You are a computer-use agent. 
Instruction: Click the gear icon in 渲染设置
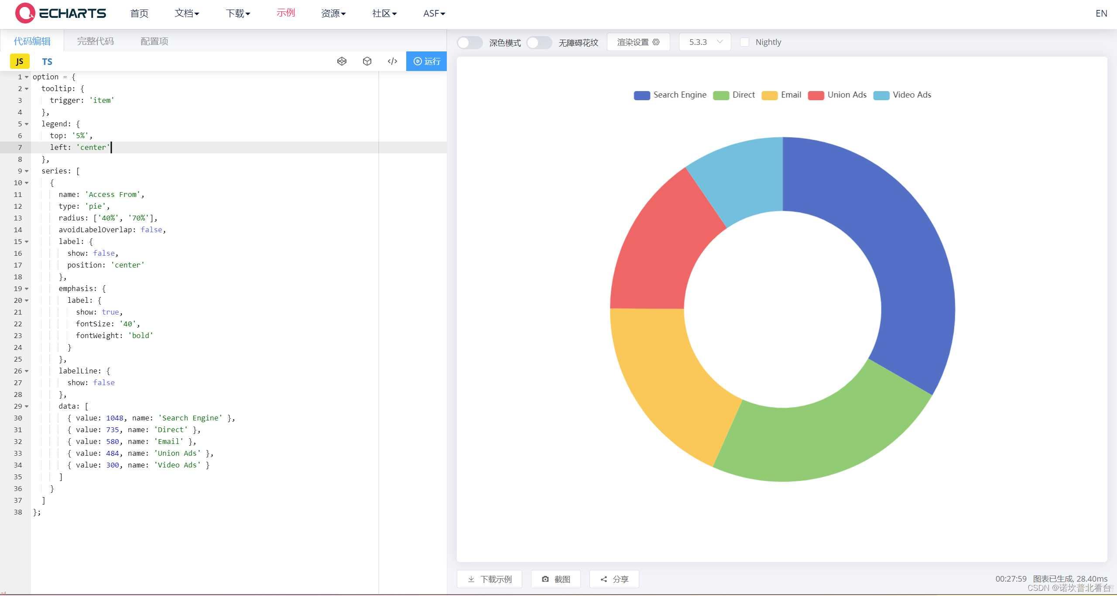tap(656, 42)
